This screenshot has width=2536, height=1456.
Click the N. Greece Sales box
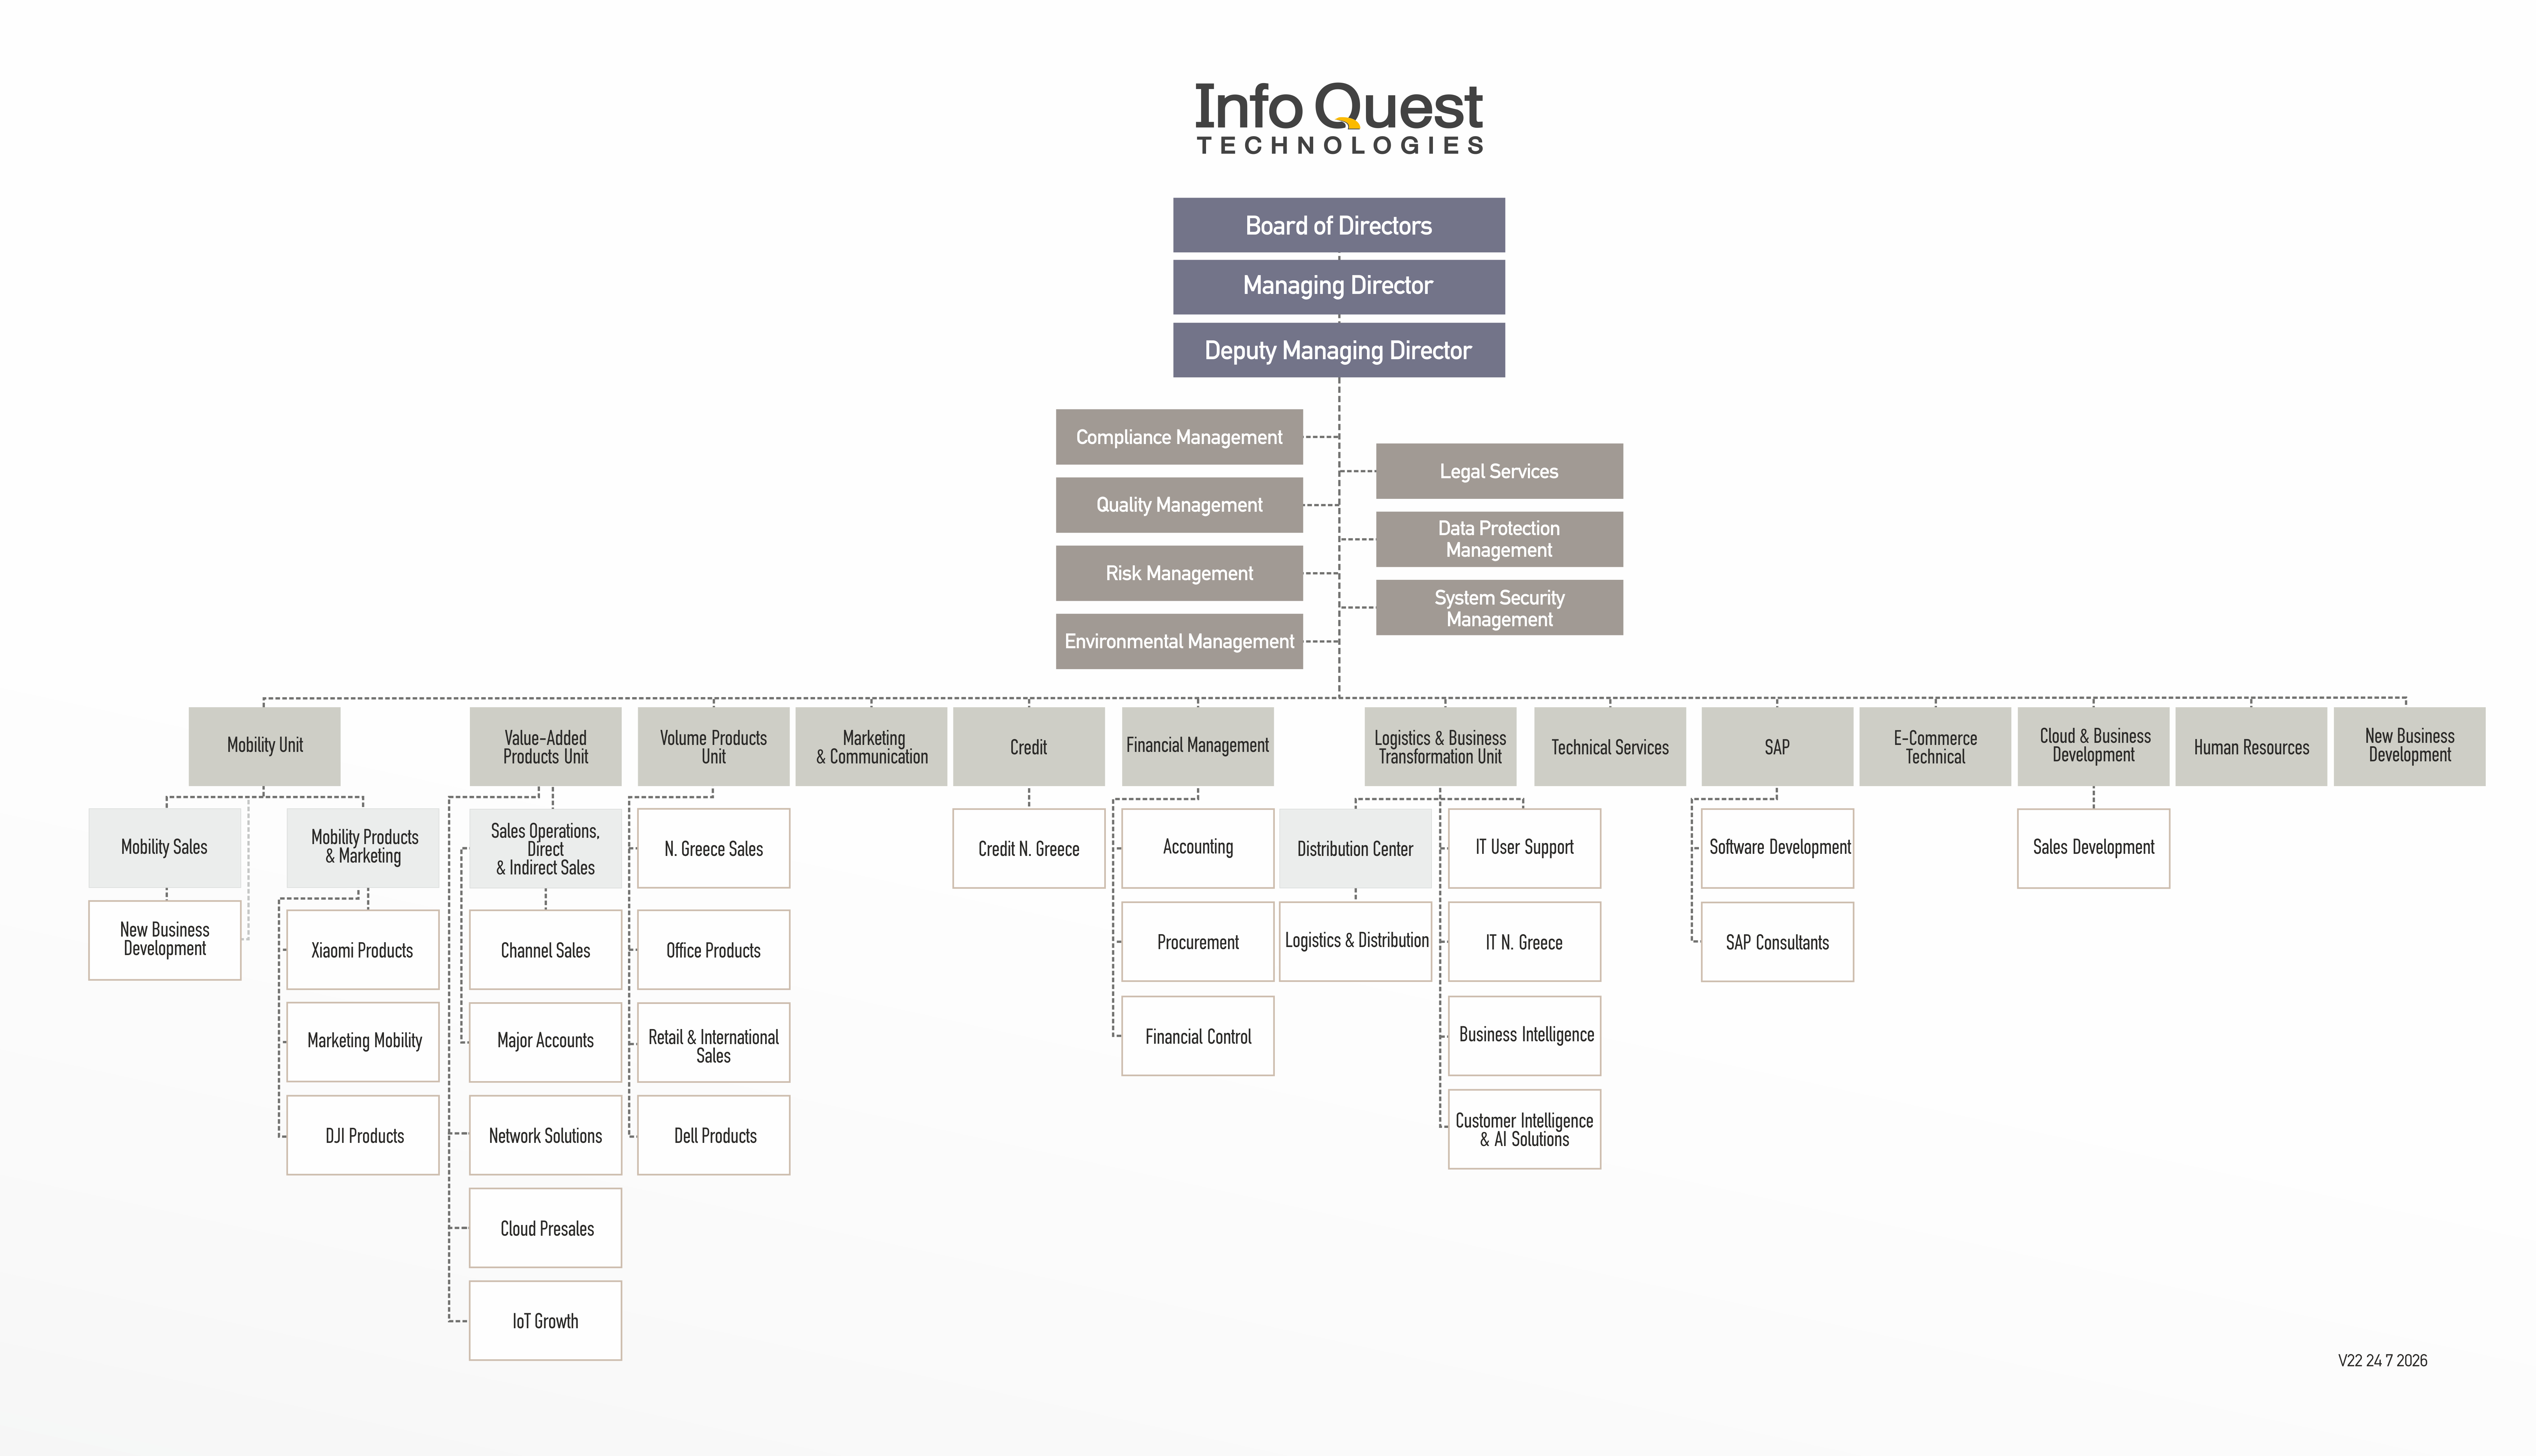[x=713, y=848]
